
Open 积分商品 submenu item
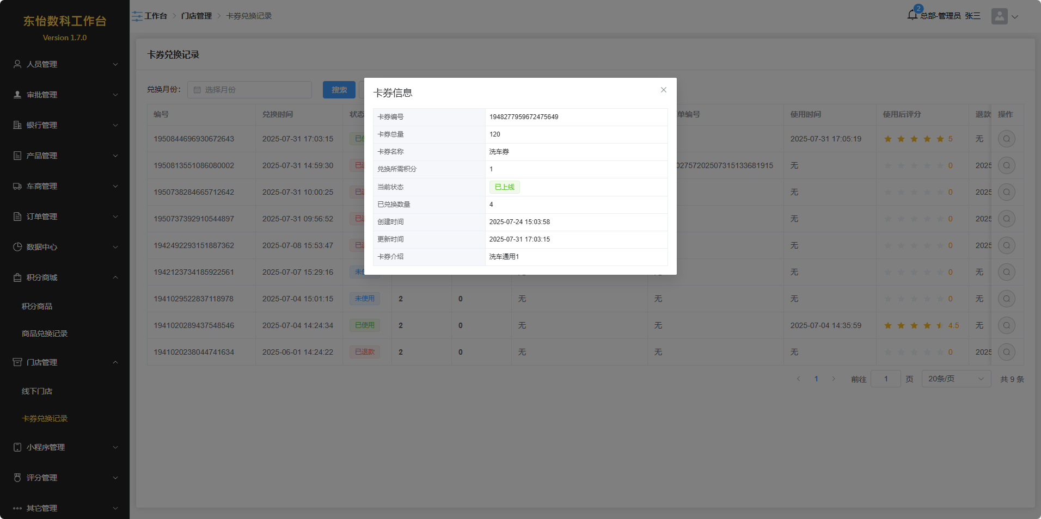[x=37, y=306]
